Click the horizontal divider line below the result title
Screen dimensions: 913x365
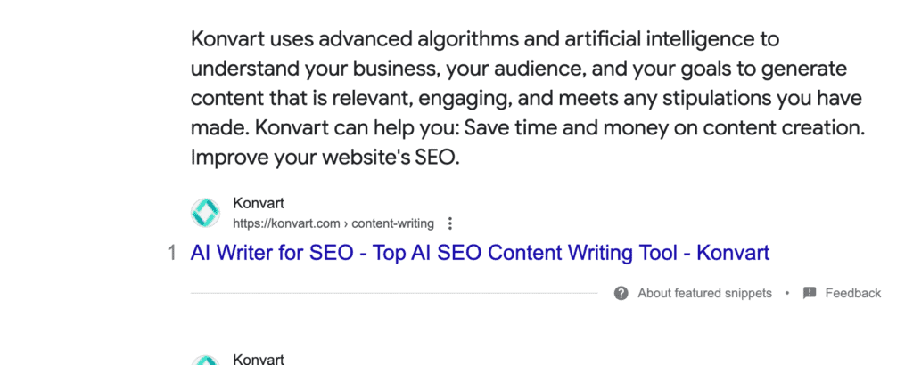[392, 293]
